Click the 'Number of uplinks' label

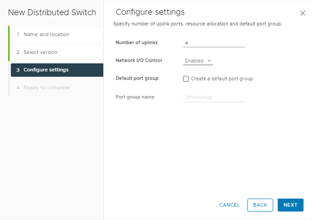tap(137, 43)
